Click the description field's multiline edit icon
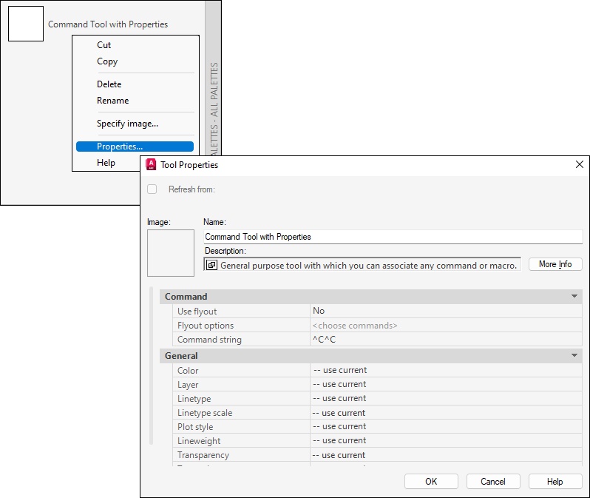The width and height of the screenshot is (590, 498). pyautogui.click(x=211, y=265)
